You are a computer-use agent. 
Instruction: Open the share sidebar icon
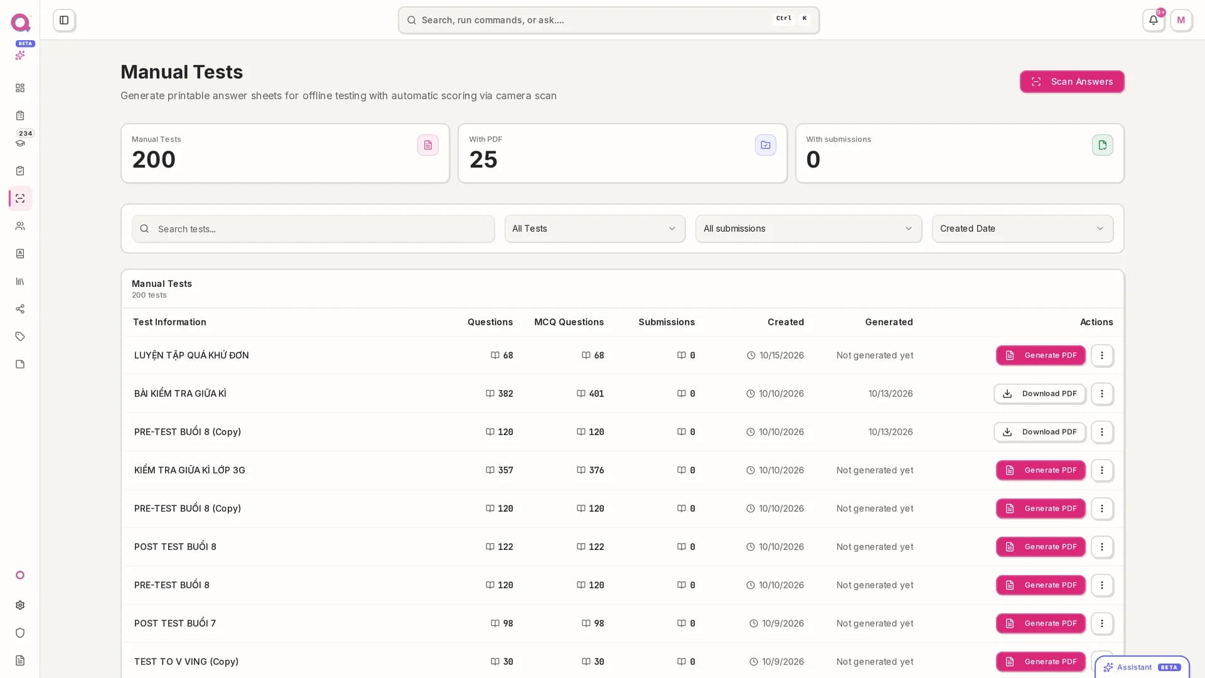20,309
